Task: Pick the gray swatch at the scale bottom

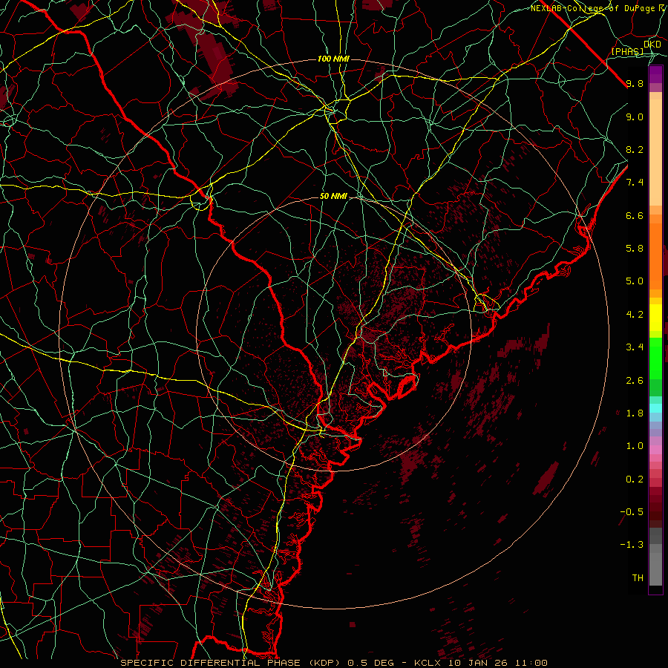Action: click(x=655, y=569)
